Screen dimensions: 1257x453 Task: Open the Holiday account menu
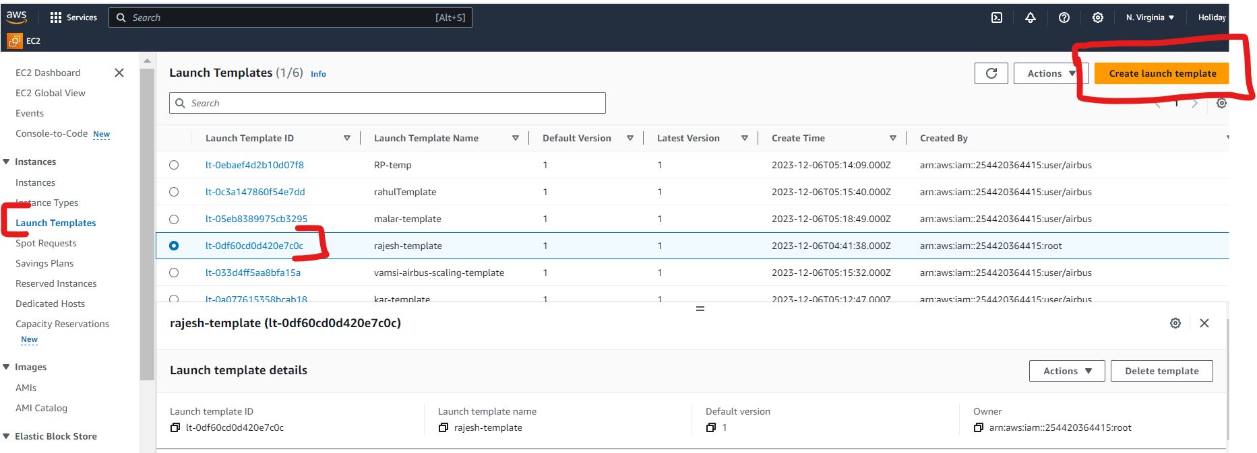[1212, 18]
